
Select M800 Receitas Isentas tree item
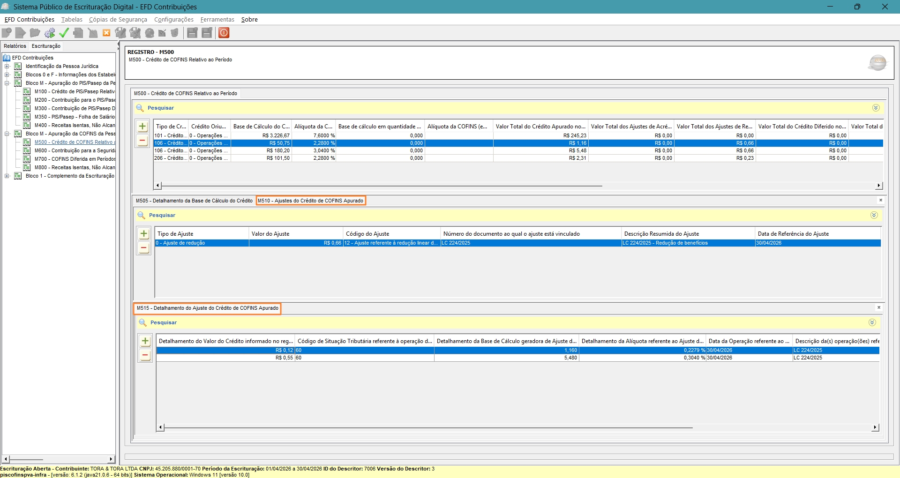click(x=75, y=167)
